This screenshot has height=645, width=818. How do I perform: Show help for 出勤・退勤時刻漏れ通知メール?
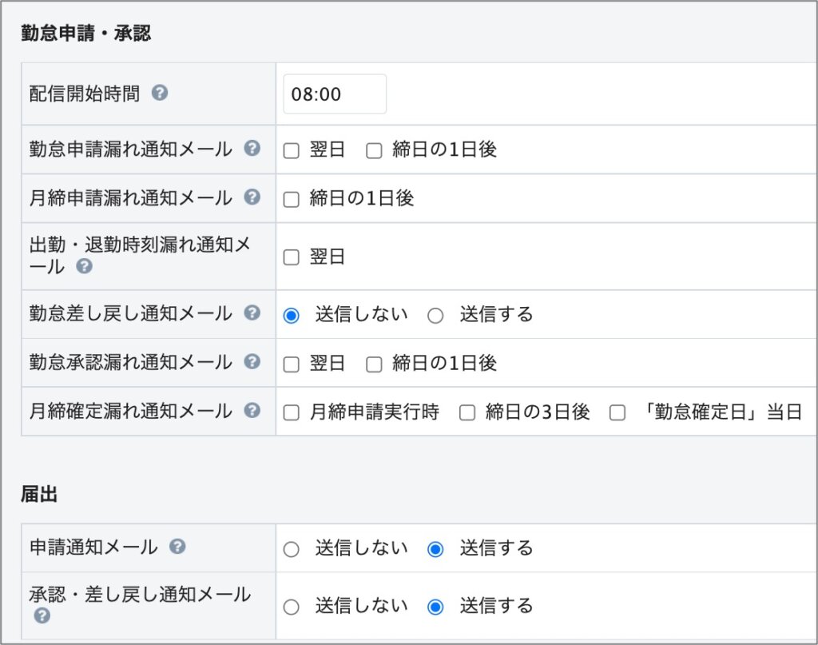(x=84, y=266)
